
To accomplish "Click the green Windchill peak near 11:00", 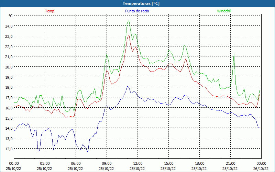I will (x=129, y=21).
